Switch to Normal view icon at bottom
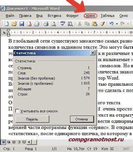The height and width of the screenshot is (152, 133). 3,142
